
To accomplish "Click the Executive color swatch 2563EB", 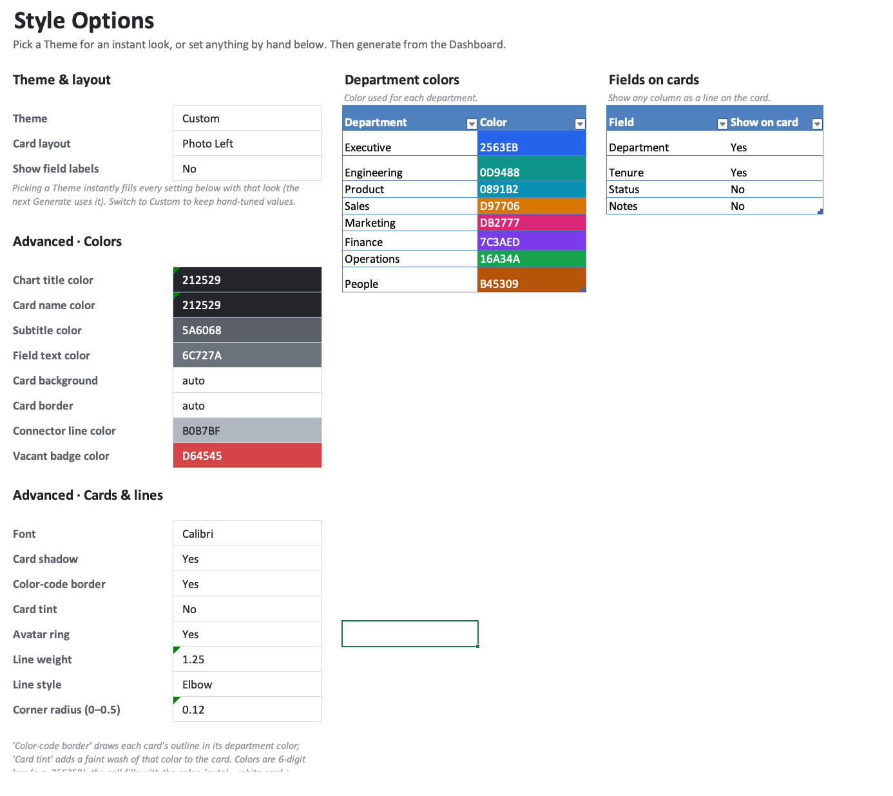I will click(532, 143).
